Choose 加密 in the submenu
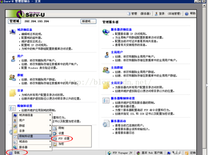The image size is (208, 155). pos(61,144)
